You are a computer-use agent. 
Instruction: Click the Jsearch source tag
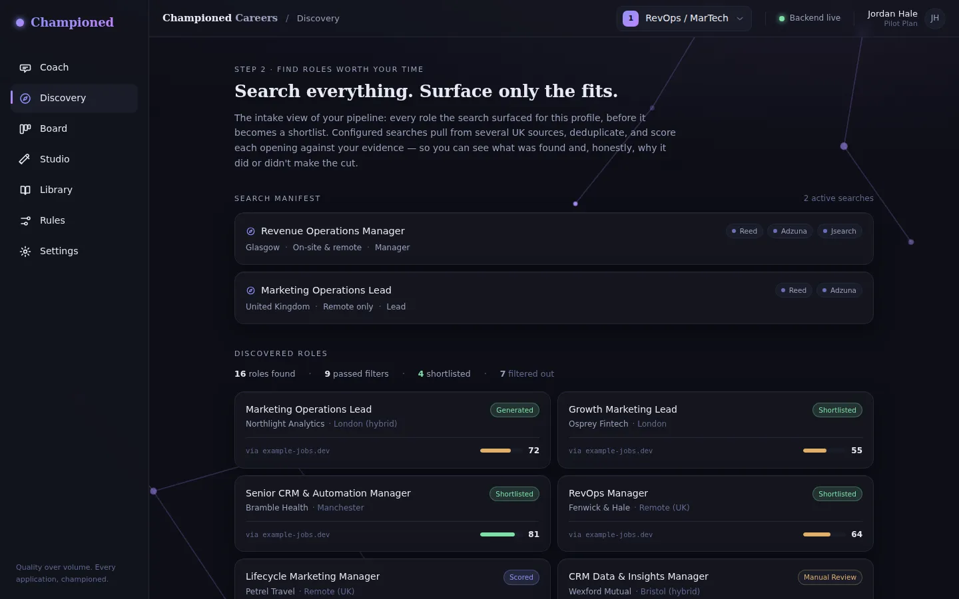pyautogui.click(x=840, y=232)
